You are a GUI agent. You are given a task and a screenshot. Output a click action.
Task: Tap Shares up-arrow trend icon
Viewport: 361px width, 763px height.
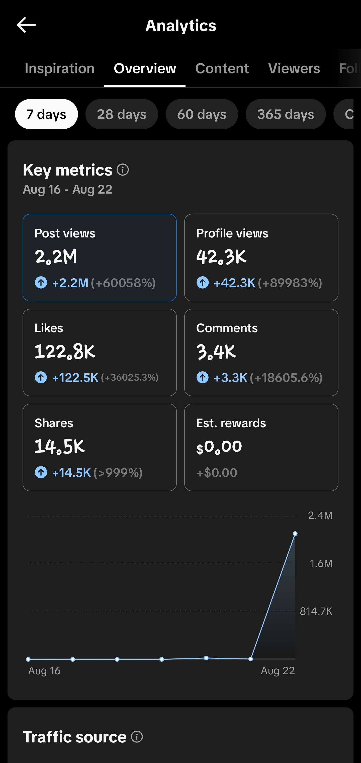pyautogui.click(x=41, y=472)
